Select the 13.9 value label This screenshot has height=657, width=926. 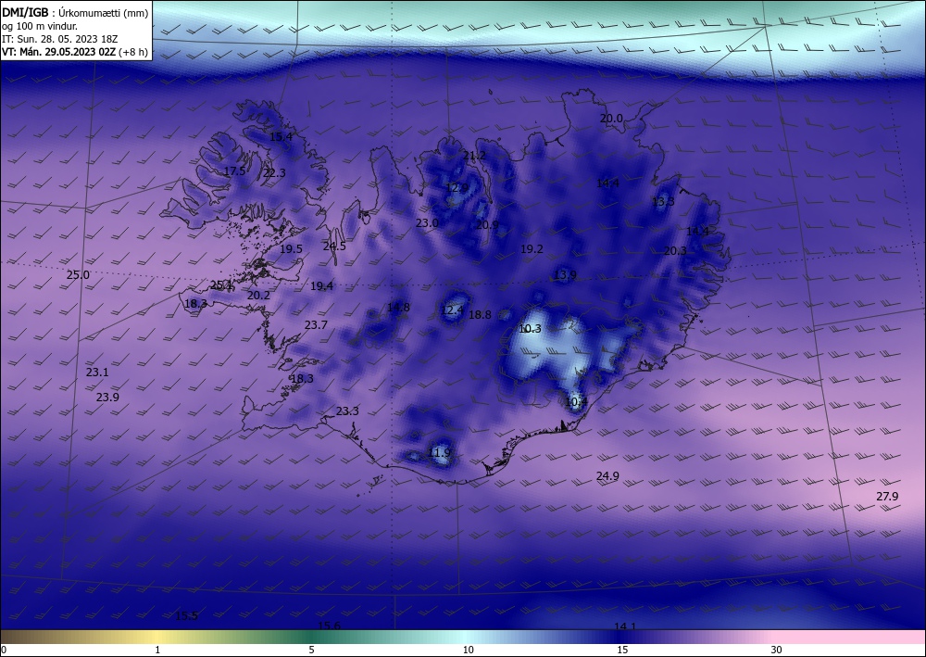(x=565, y=275)
